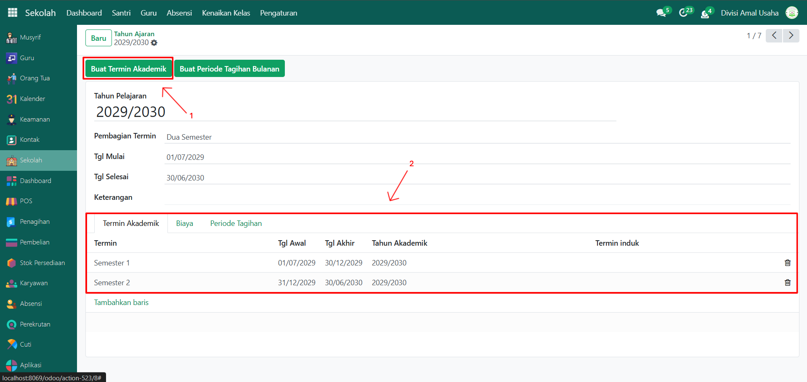Go to the next record arrow
Viewport: 807px width, 382px height.
791,36
